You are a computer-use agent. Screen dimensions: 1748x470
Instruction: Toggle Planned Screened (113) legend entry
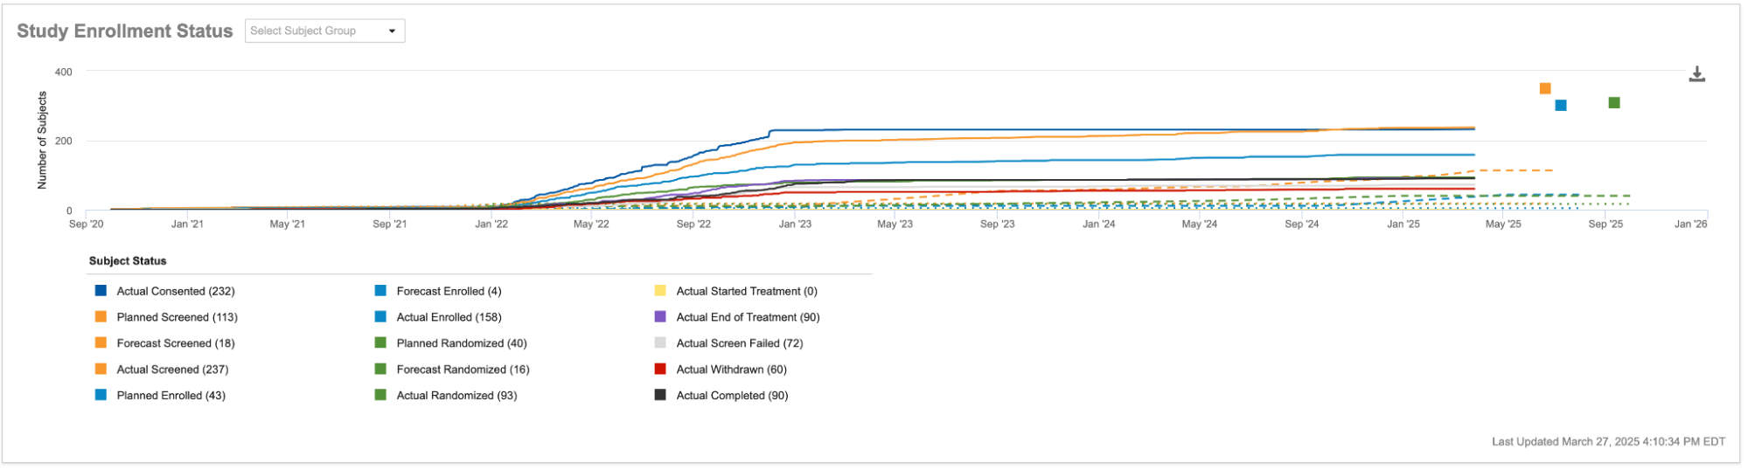point(177,317)
